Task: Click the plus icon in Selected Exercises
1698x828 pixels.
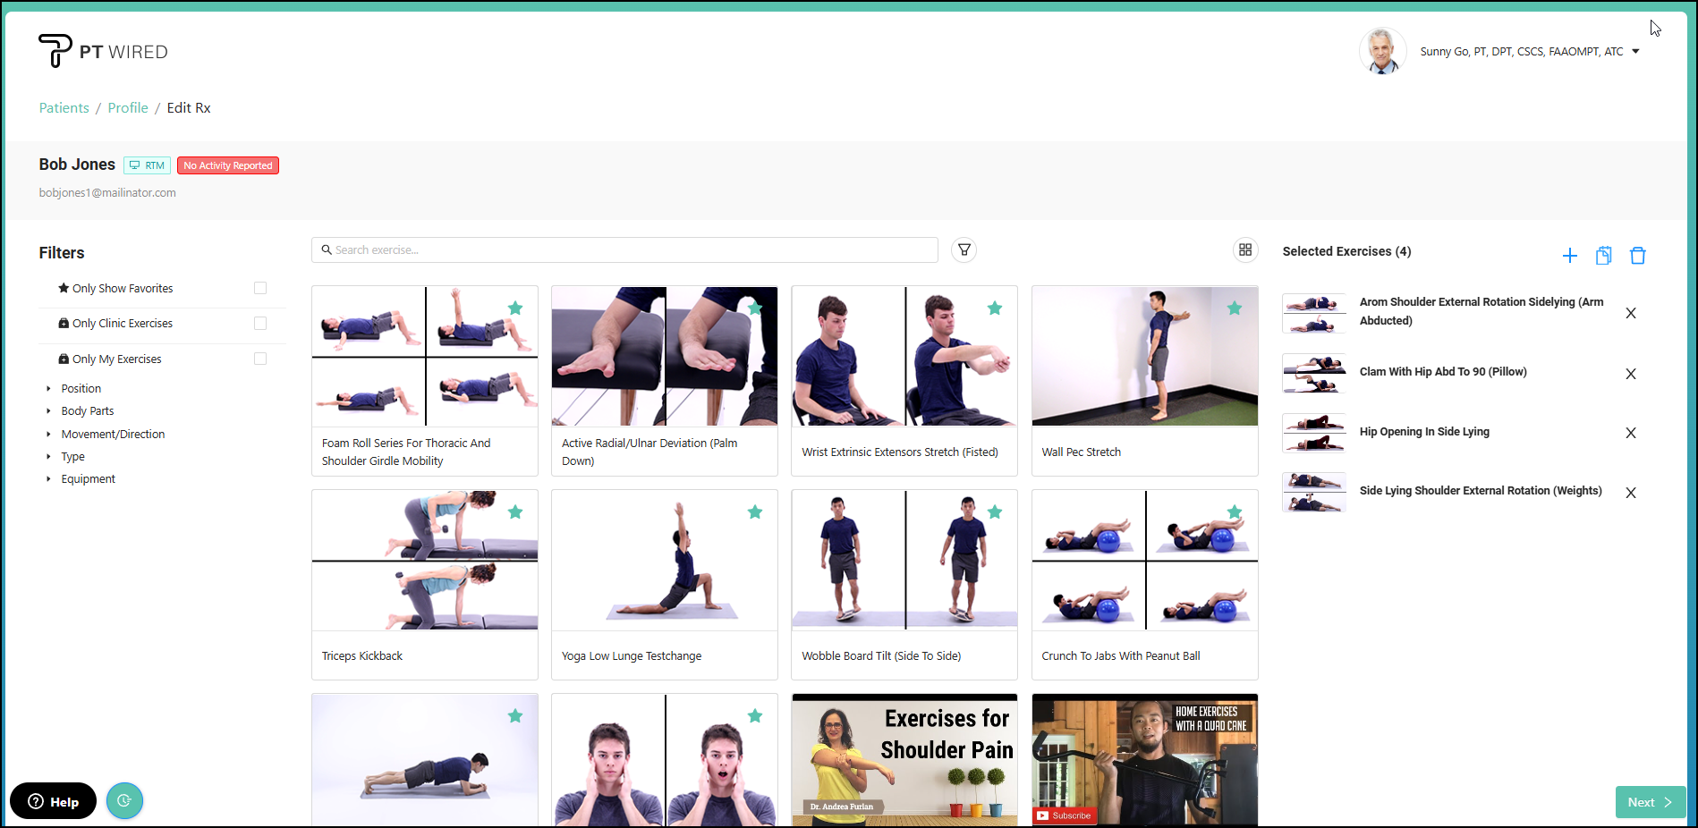Action: pyautogui.click(x=1569, y=257)
